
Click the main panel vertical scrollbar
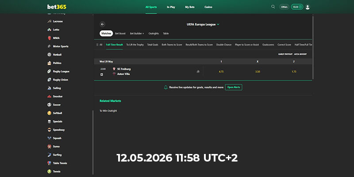tap(313, 47)
